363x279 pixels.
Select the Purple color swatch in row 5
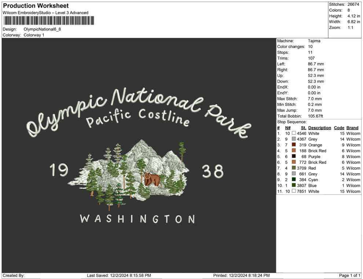294,156
